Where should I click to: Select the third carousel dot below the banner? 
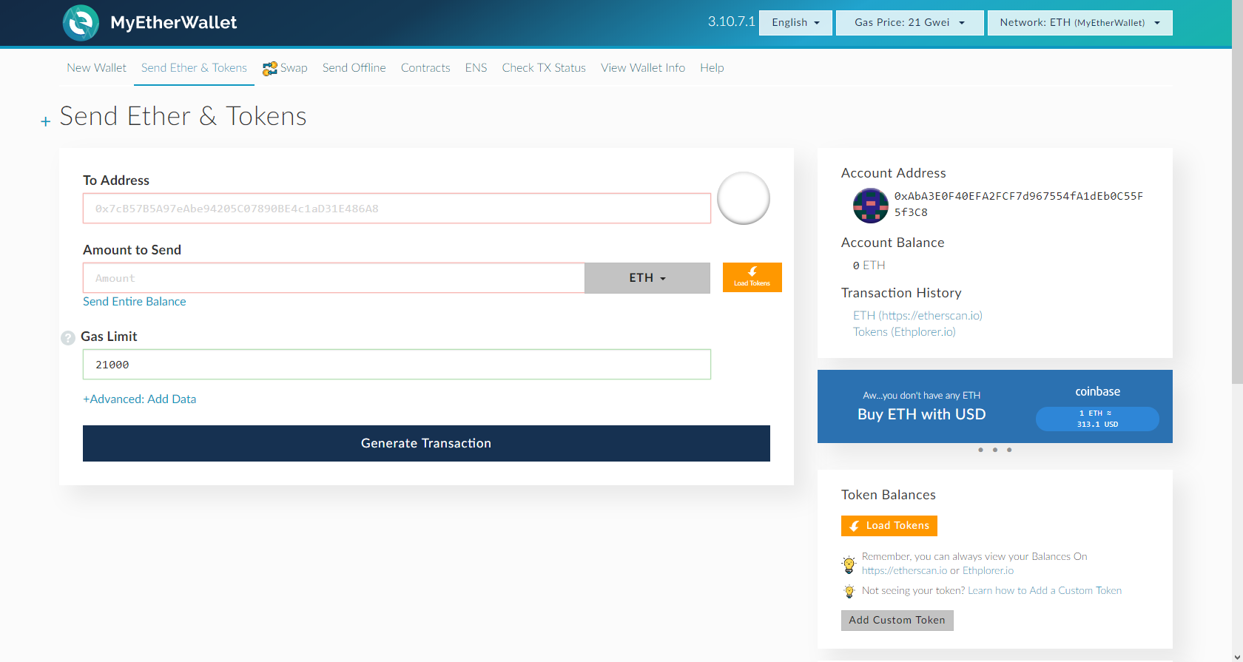pyautogui.click(x=1009, y=450)
